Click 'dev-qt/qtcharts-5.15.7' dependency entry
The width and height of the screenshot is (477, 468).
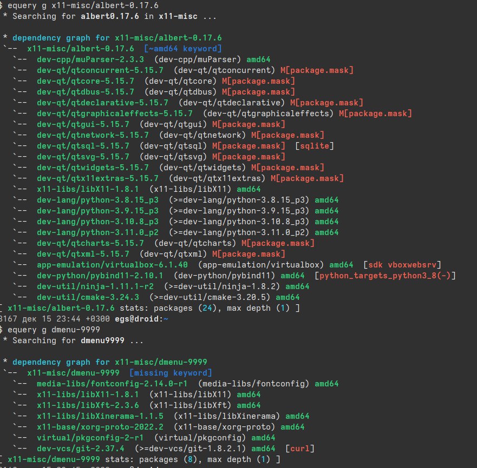pyautogui.click(x=90, y=243)
